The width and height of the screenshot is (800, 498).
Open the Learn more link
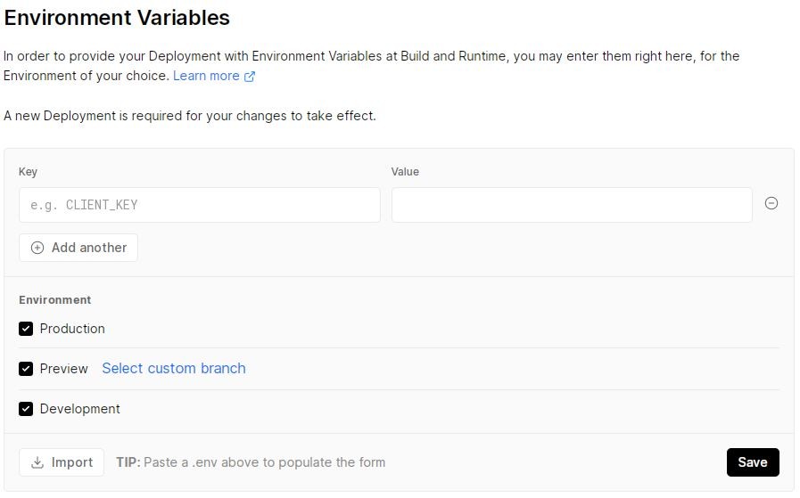coord(206,76)
